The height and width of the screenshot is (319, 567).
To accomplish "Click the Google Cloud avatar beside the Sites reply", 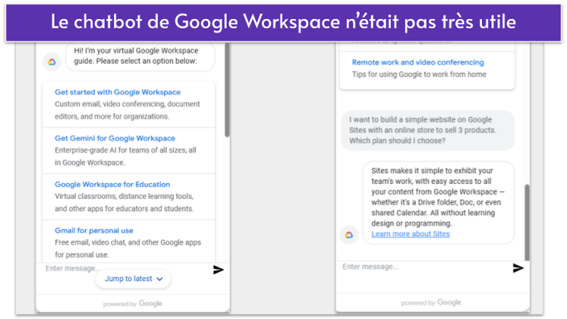I will coord(349,235).
